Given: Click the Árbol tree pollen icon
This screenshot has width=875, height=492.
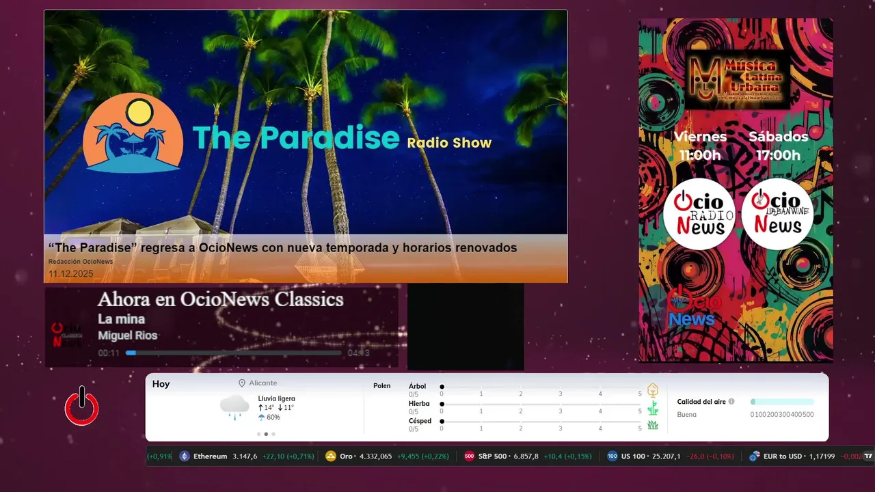Looking at the screenshot, I should 653,390.
